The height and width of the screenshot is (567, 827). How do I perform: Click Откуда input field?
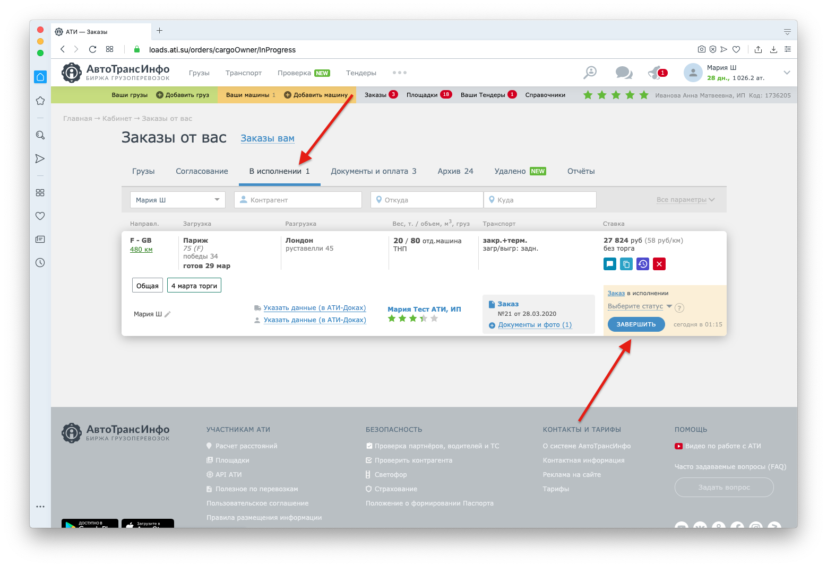point(427,200)
